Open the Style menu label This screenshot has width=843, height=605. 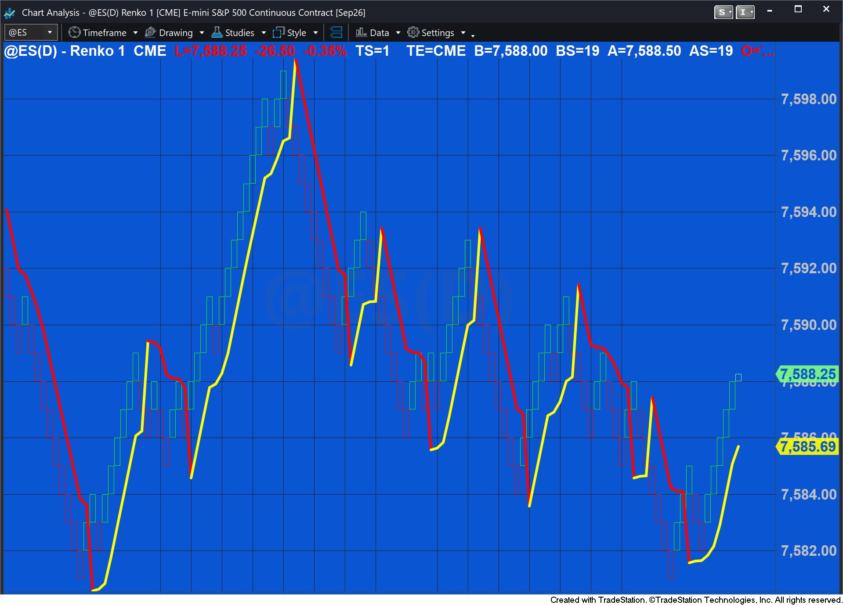(297, 33)
